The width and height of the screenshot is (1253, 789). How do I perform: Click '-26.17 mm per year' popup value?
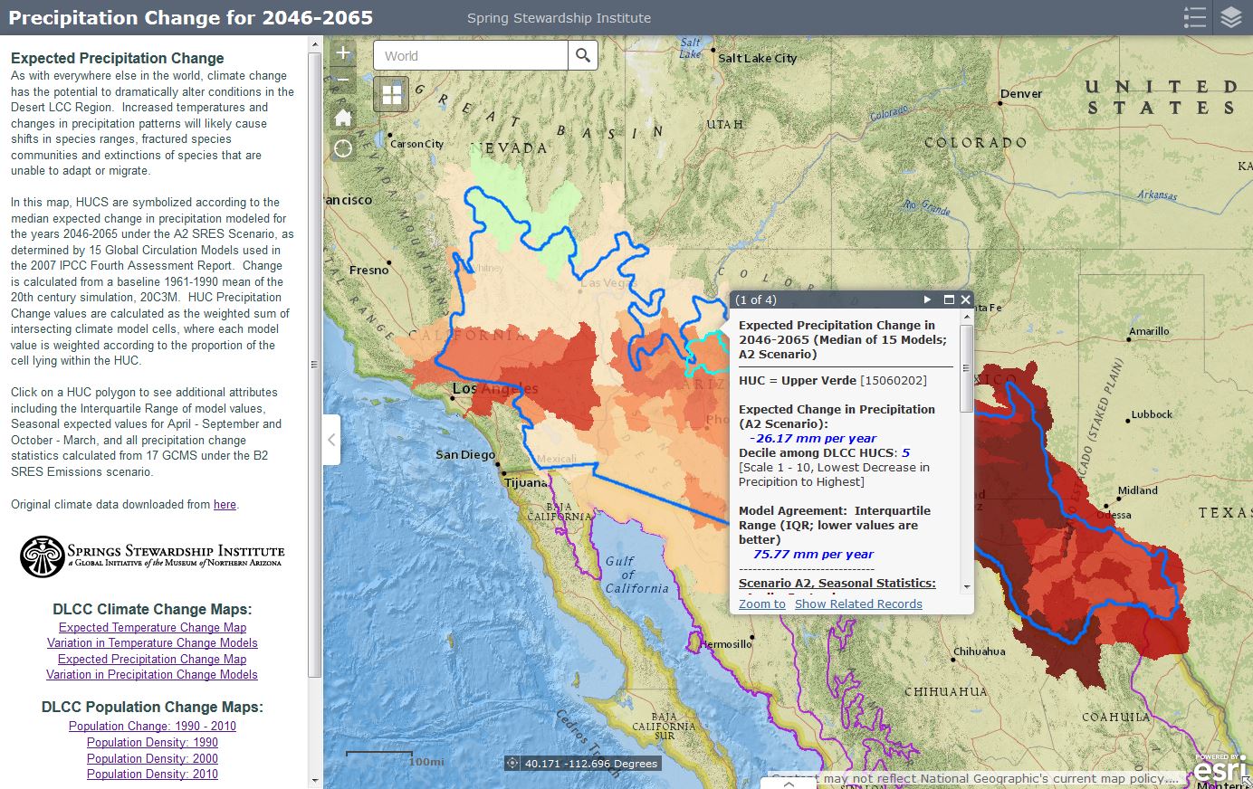tap(813, 438)
